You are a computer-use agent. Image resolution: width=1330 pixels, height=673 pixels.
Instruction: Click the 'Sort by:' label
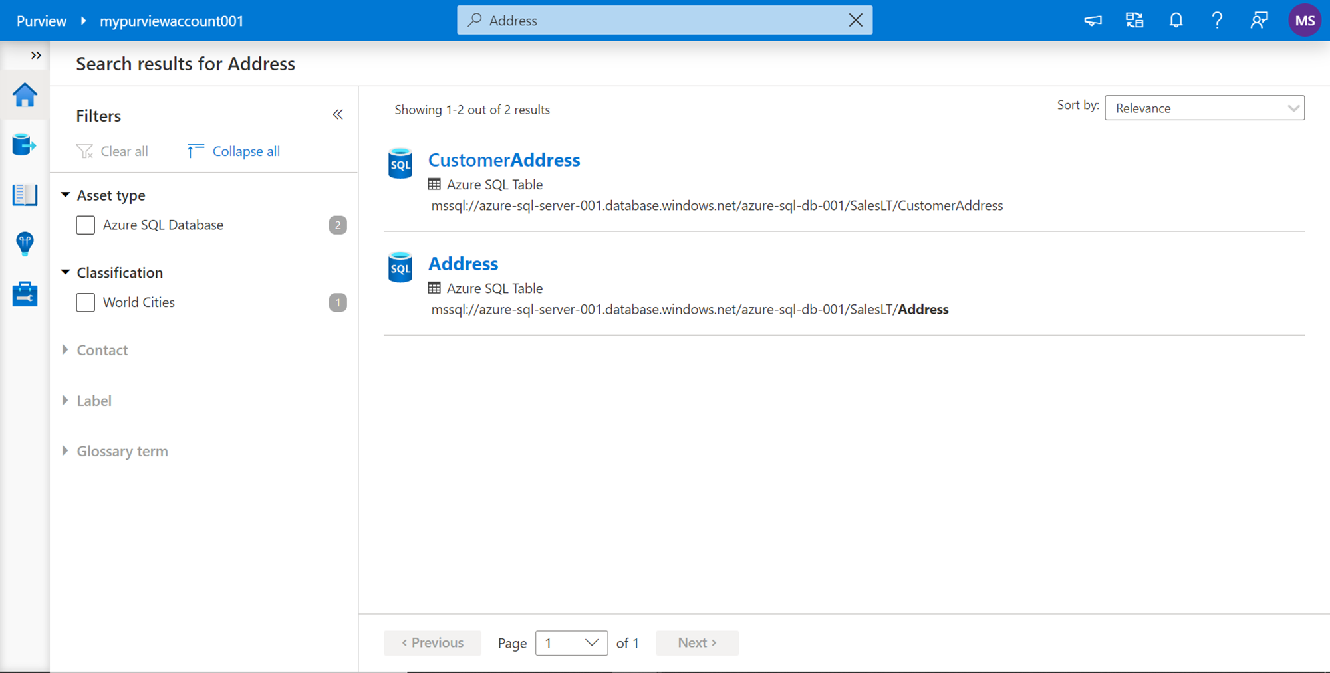point(1078,105)
